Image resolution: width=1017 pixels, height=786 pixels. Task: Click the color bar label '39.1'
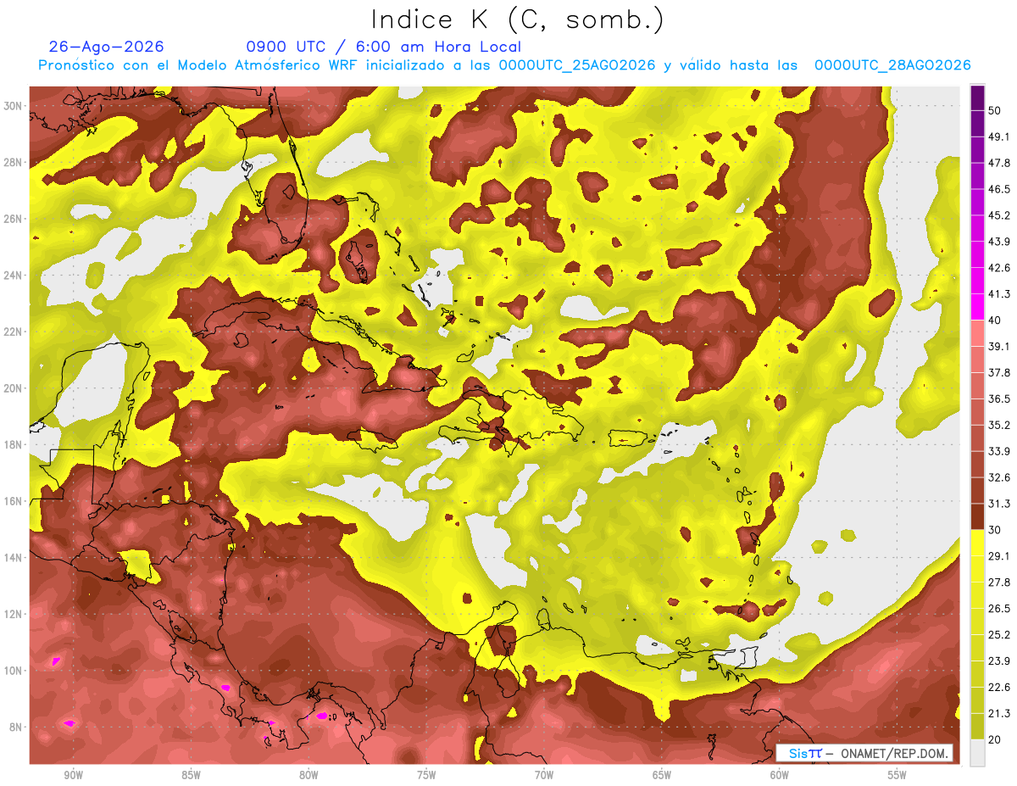999,347
